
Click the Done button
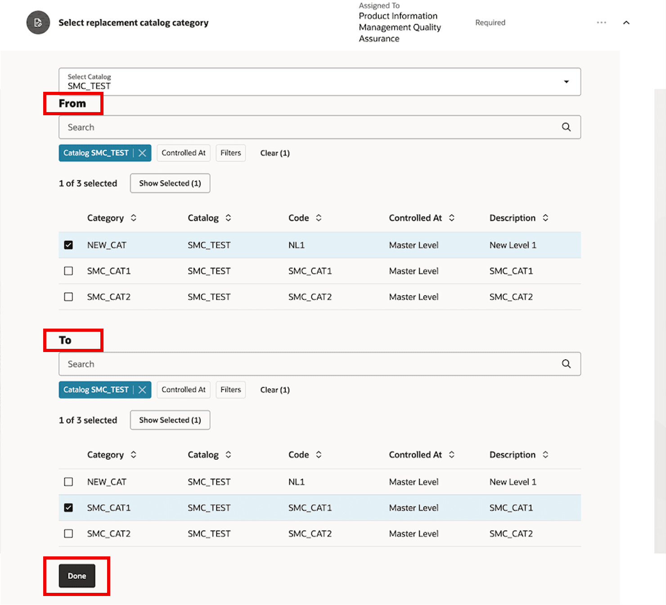pyautogui.click(x=76, y=576)
